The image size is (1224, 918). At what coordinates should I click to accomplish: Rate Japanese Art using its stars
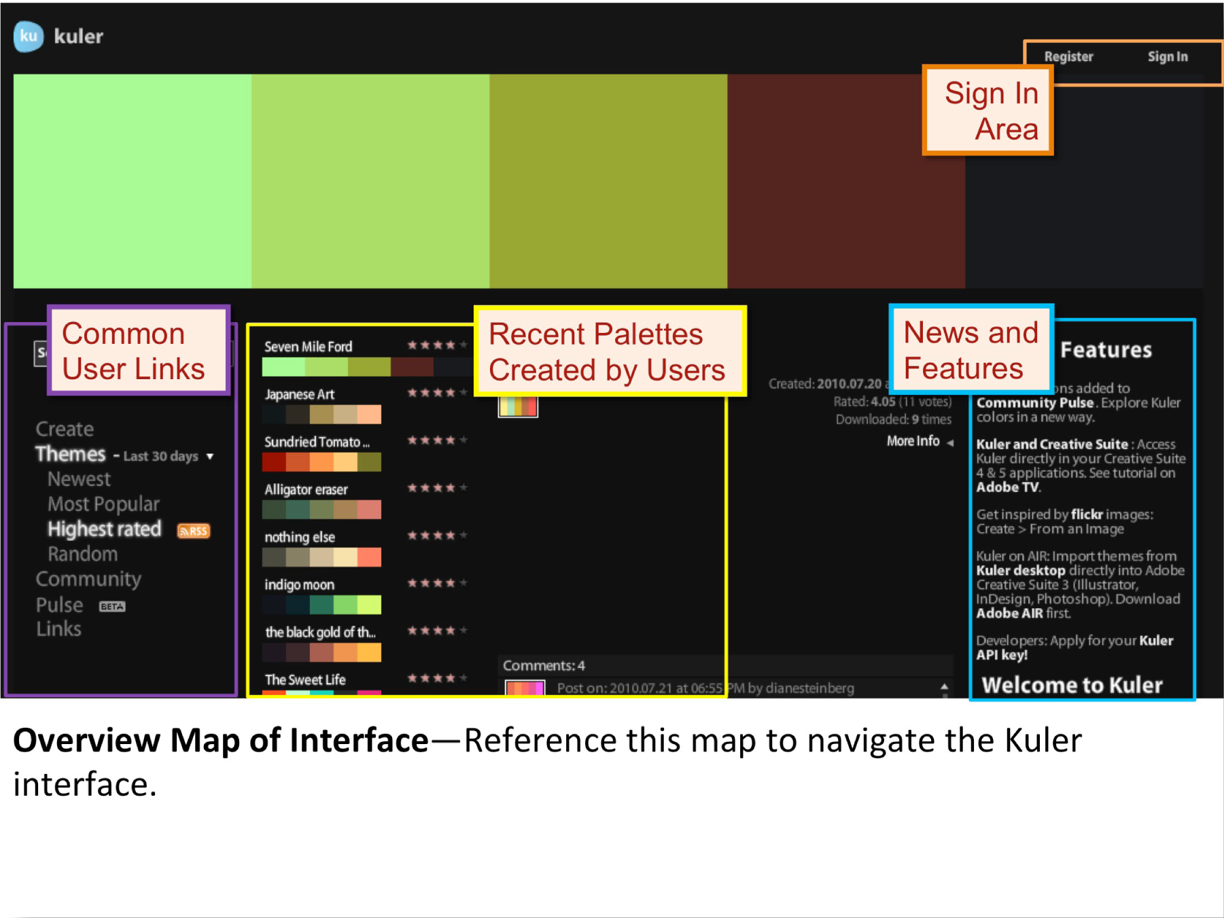pos(437,393)
